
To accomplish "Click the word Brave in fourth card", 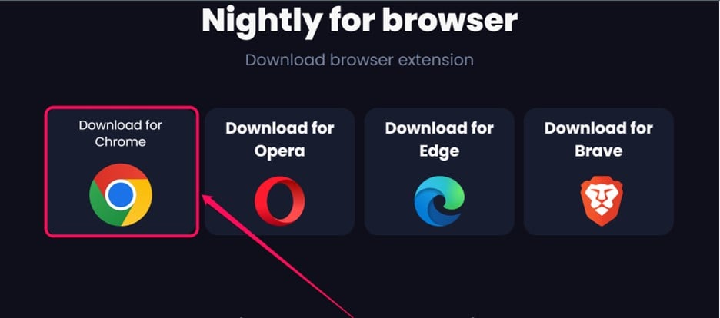I will [x=598, y=151].
